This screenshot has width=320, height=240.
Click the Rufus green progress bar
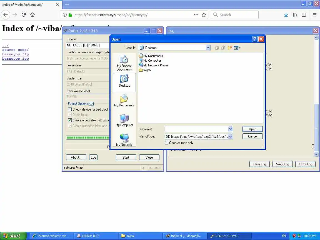click(x=88, y=137)
